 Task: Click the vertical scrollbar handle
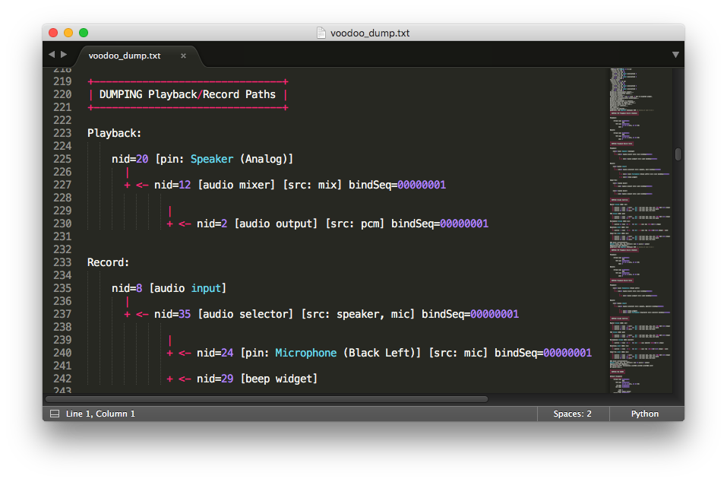678,154
